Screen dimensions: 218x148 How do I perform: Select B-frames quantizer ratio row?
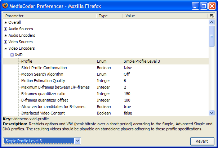pyautogui.click(x=106, y=94)
